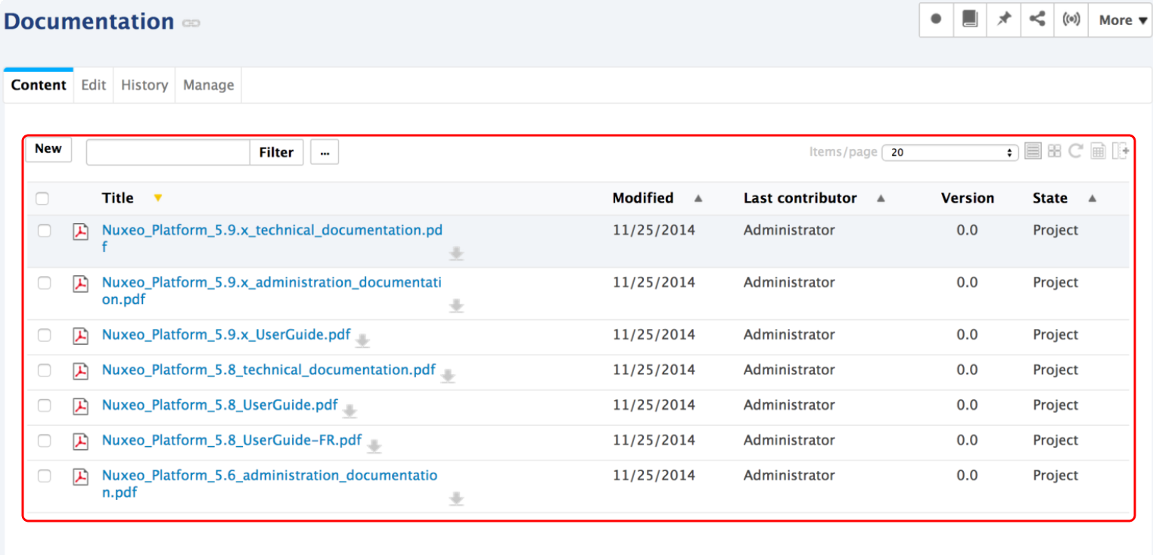This screenshot has height=555, width=1153.
Task: Check the box for 5.6_administration_documentation.pdf
Action: pyautogui.click(x=45, y=476)
